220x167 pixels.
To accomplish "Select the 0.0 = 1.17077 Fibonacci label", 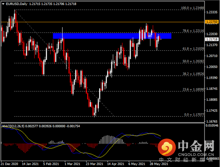I will click(194, 114).
